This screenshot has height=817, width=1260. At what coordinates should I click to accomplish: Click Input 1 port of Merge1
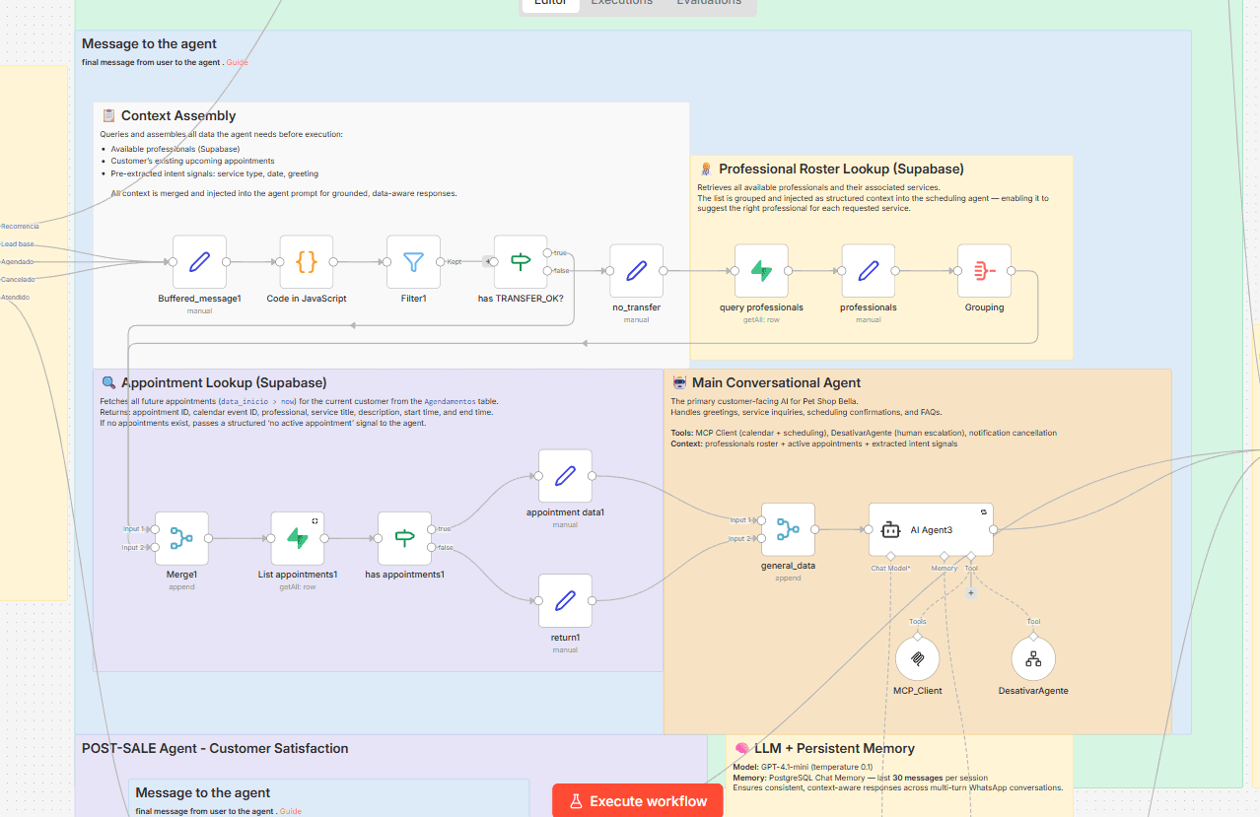pos(155,529)
